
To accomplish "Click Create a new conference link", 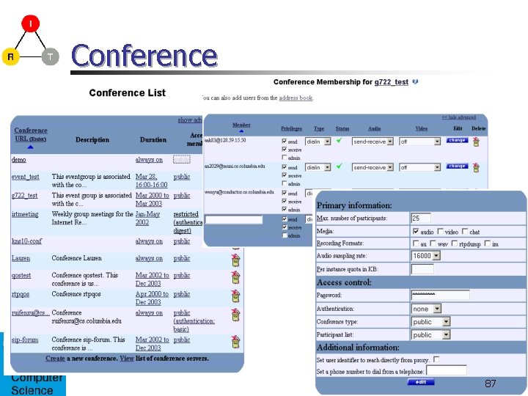I will tap(55, 359).
